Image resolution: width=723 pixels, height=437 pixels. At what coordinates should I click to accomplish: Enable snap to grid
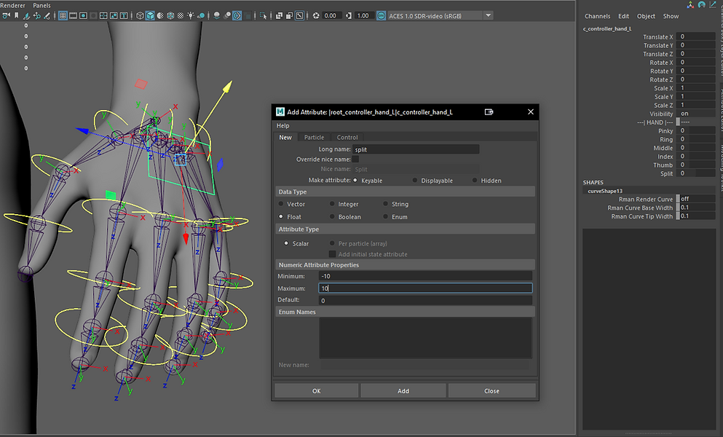[63, 15]
